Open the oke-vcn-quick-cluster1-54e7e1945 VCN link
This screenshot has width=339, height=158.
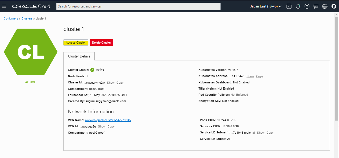[108, 120]
